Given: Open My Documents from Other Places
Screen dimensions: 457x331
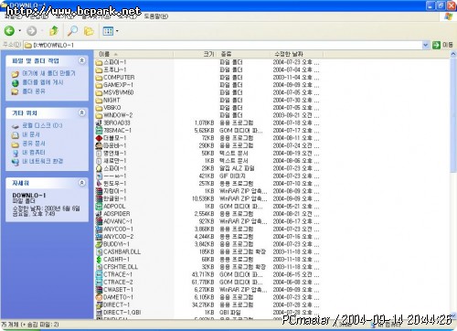Looking at the screenshot, I should [31, 134].
